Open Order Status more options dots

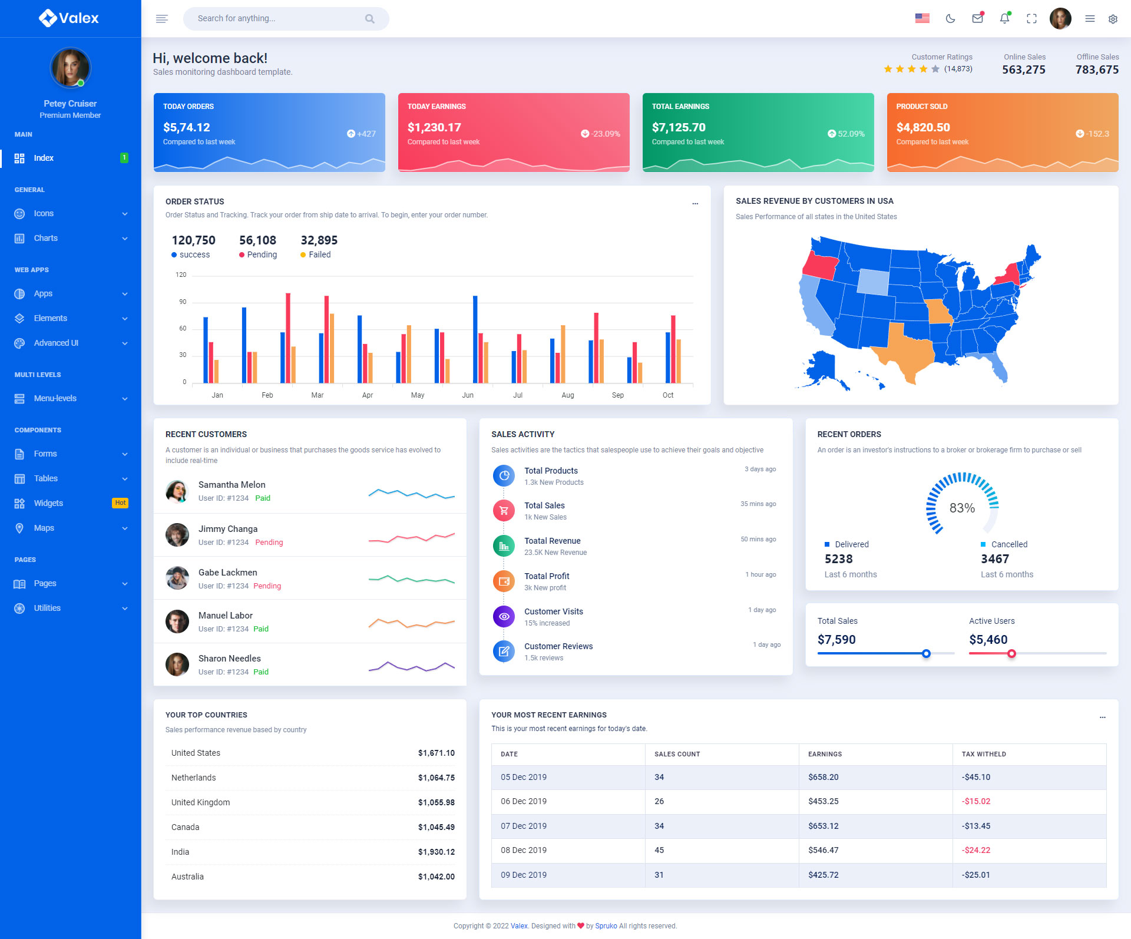pos(695,203)
